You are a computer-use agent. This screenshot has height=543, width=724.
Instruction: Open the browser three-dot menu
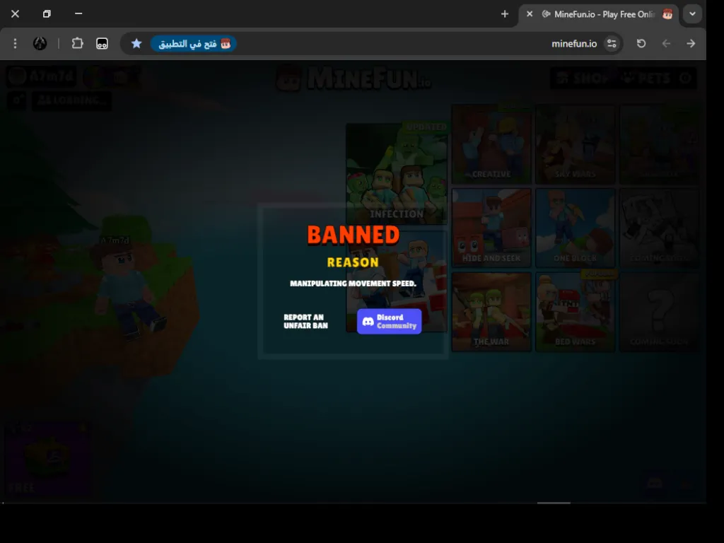[x=16, y=43]
